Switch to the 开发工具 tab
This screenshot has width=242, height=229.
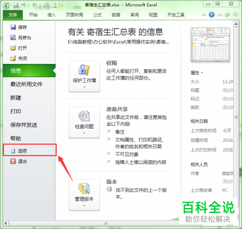point(176,15)
